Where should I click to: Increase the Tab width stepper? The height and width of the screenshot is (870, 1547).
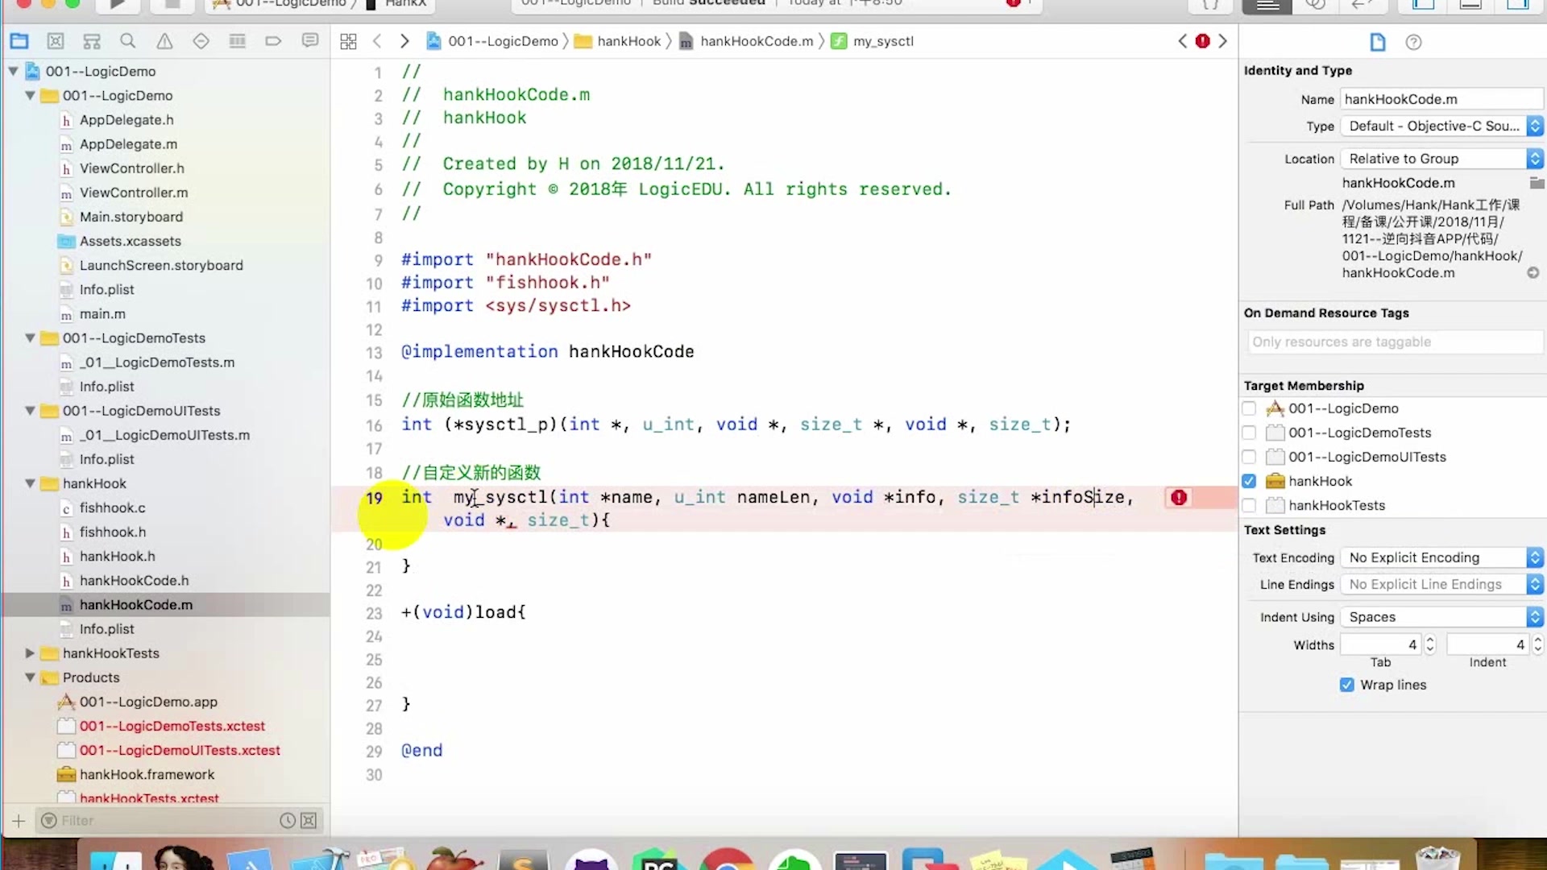[1430, 640]
